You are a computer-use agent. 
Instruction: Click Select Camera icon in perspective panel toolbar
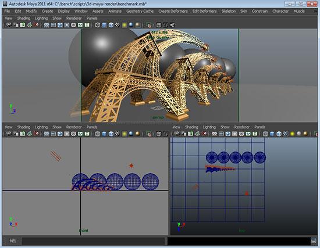click(x=9, y=25)
